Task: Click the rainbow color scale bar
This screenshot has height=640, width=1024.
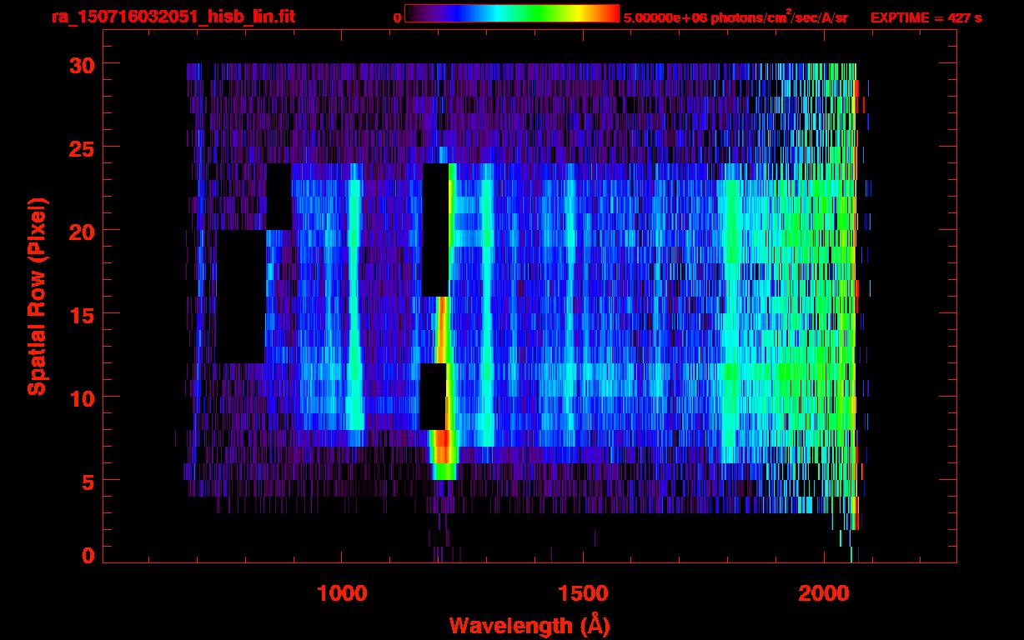Action: pos(512,13)
